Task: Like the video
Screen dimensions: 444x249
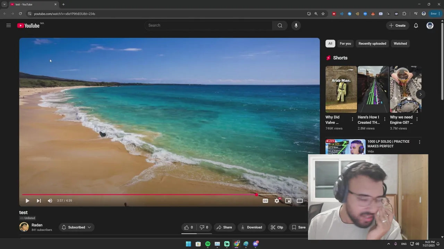Action: point(188,227)
